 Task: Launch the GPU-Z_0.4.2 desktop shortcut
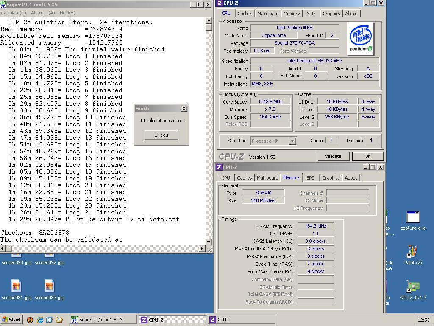pyautogui.click(x=413, y=290)
